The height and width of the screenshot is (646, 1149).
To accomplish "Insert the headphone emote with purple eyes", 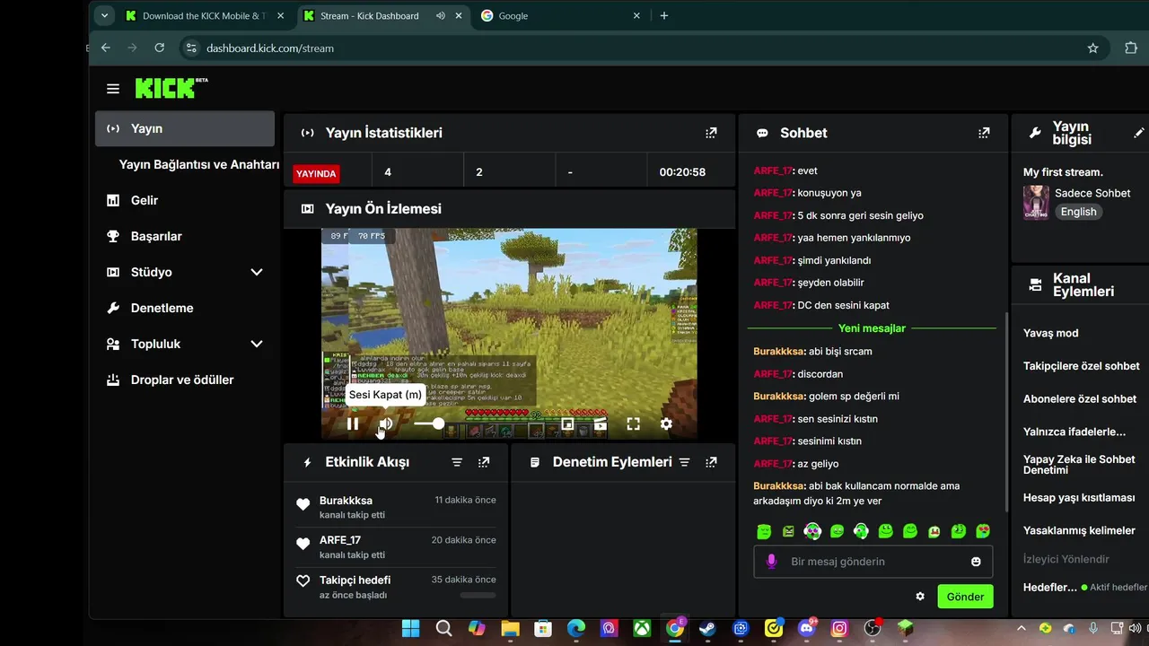I will coord(812,531).
